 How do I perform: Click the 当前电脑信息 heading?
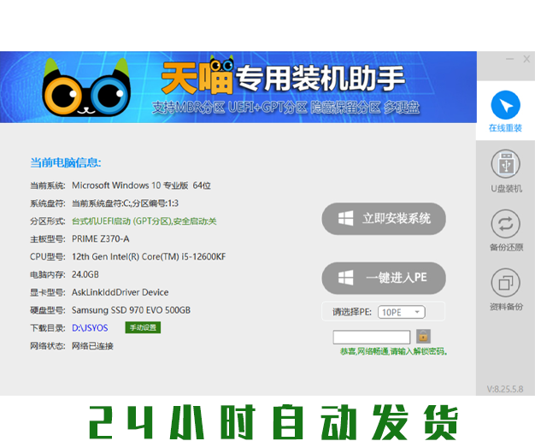coord(66,162)
